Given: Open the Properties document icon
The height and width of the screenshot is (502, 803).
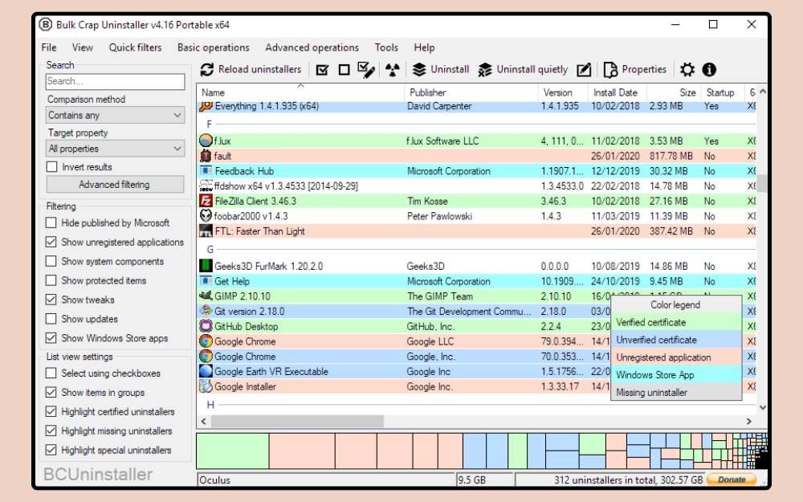Looking at the screenshot, I should coord(610,70).
